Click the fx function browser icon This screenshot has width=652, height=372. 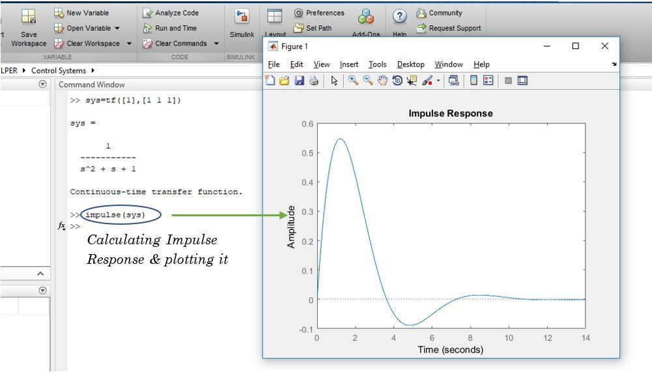[x=61, y=226]
